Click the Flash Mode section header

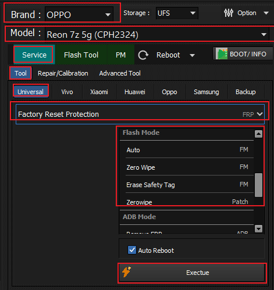point(141,133)
